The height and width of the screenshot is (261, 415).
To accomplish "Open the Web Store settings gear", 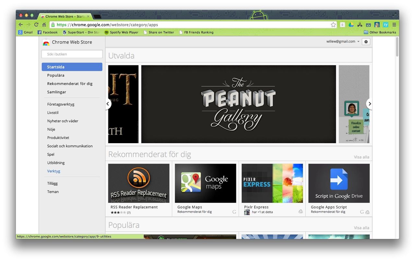I will tap(366, 42).
